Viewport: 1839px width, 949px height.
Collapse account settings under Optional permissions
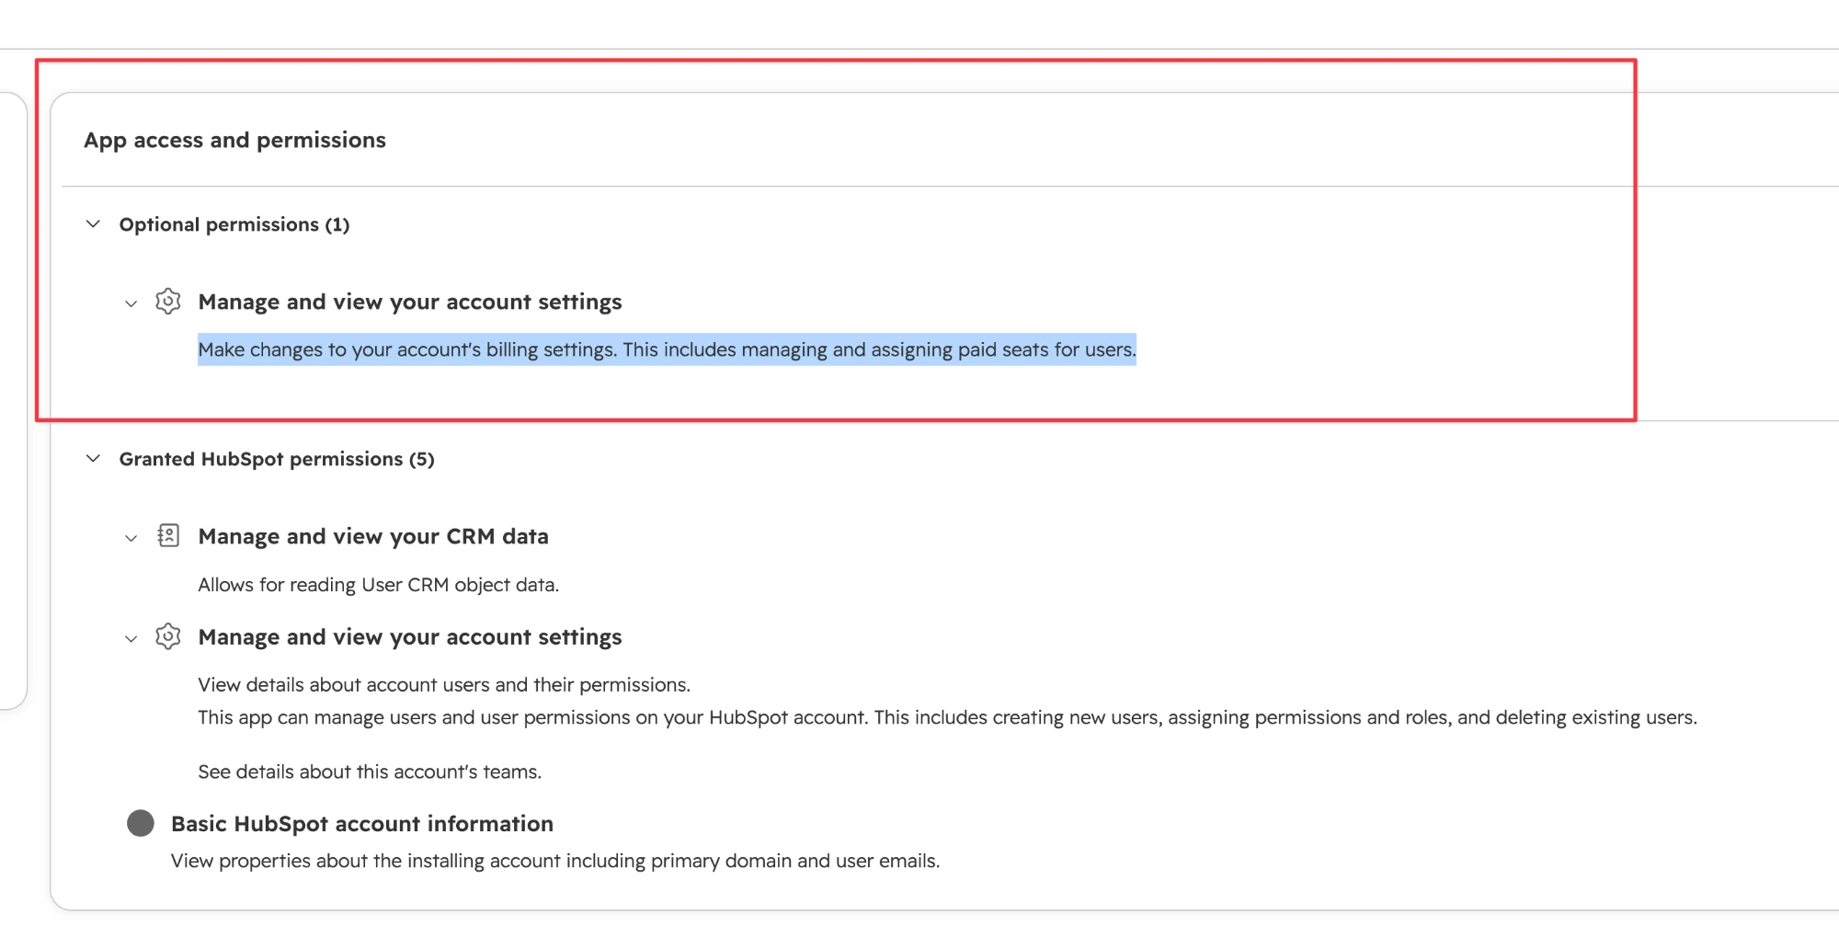(x=131, y=303)
